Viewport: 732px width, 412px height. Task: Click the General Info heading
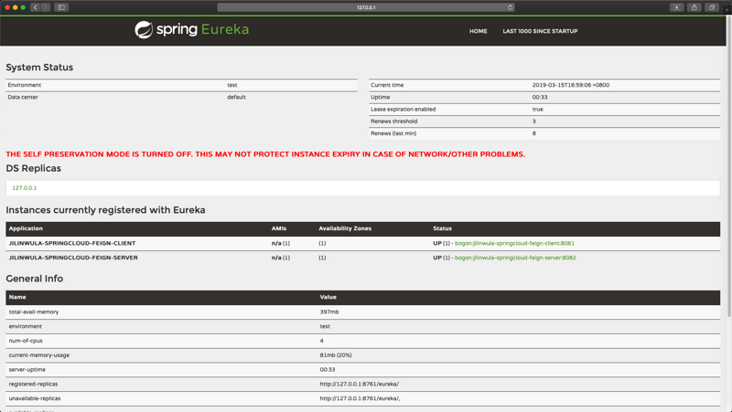34,279
